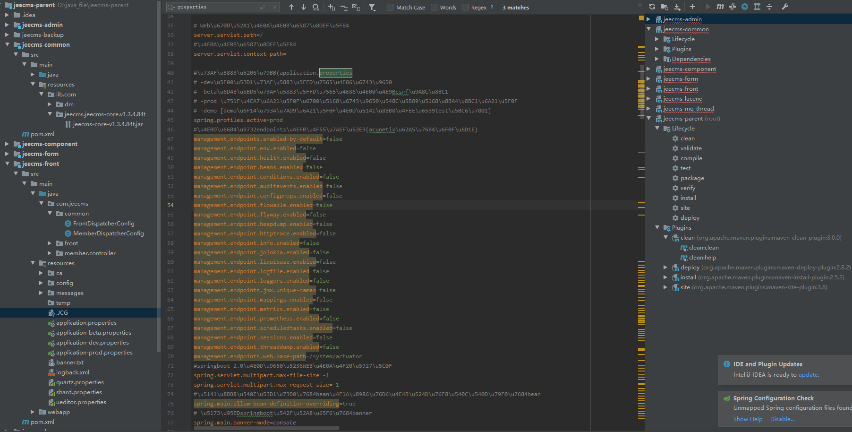Open the search filter funnel icon

372,7
